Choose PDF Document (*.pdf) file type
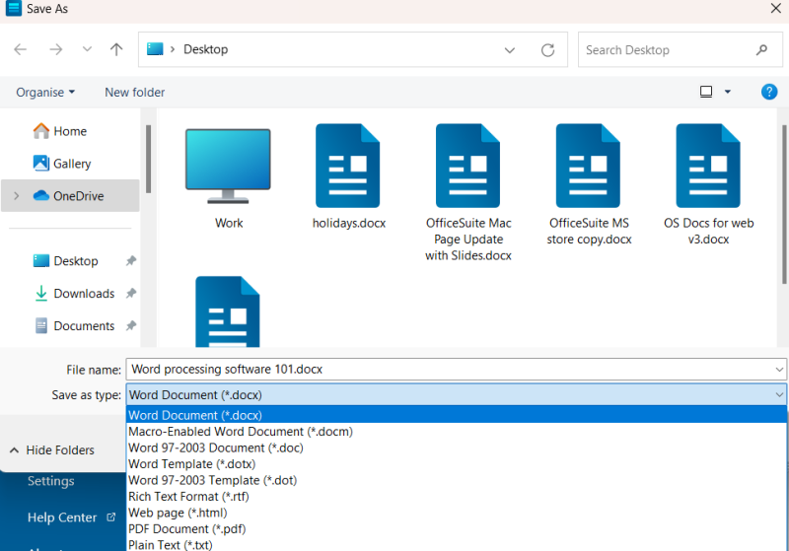 click(186, 528)
